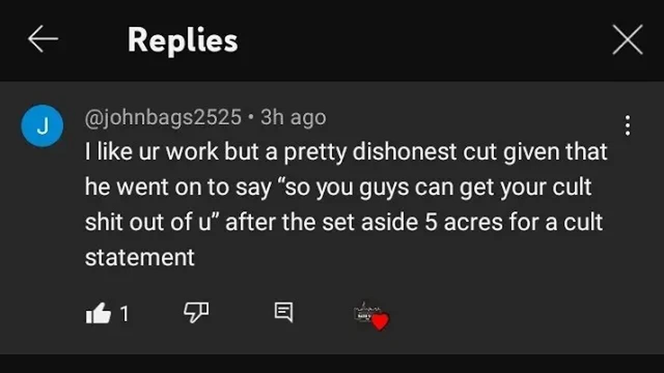Go back using the left arrow
This screenshot has height=373, width=664.
coord(43,40)
